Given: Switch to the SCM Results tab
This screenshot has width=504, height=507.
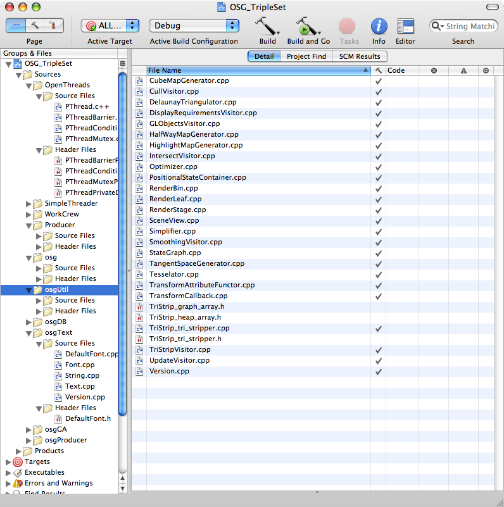Looking at the screenshot, I should 360,56.
